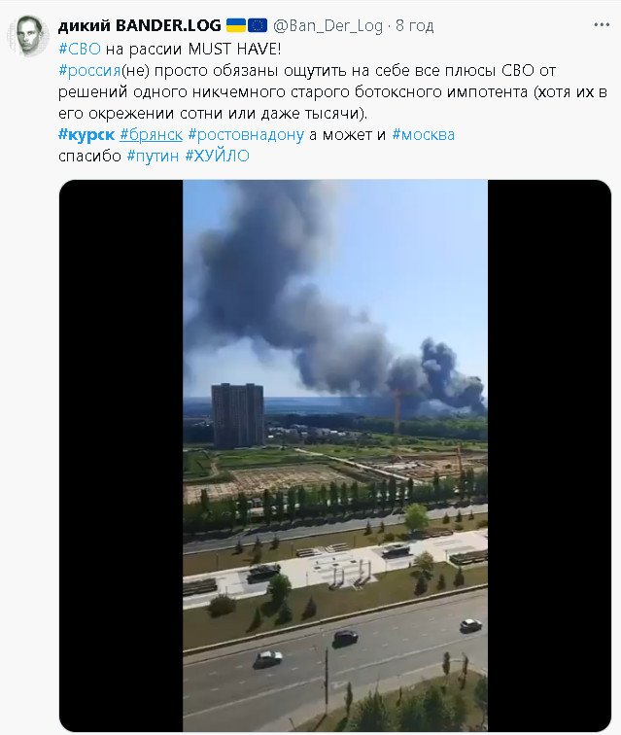Click the right black bar of video

coord(549,456)
